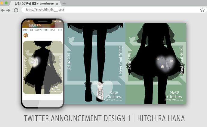Tap the phone's signal strength icon
The width and height of the screenshot is (207, 127).
pyautogui.click(x=54, y=21)
